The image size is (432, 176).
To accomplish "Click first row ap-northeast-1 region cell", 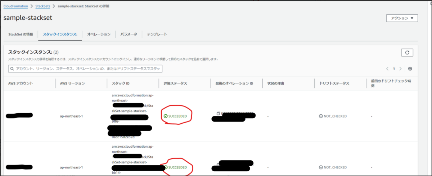I will coord(71,116).
